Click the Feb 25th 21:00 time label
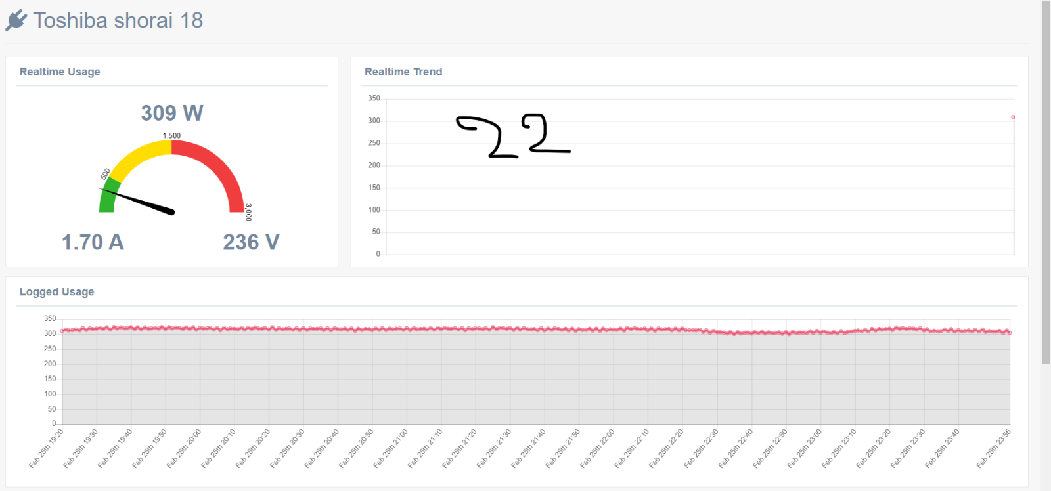Viewport: 1051px width, 491px height. point(390,448)
